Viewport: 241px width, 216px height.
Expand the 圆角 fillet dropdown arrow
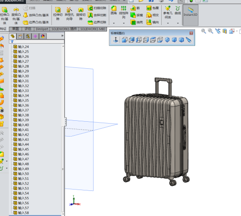pyautogui.click(x=114, y=23)
